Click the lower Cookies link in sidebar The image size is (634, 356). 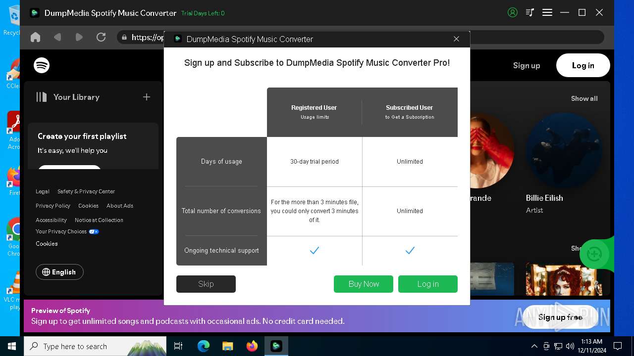coord(47,244)
